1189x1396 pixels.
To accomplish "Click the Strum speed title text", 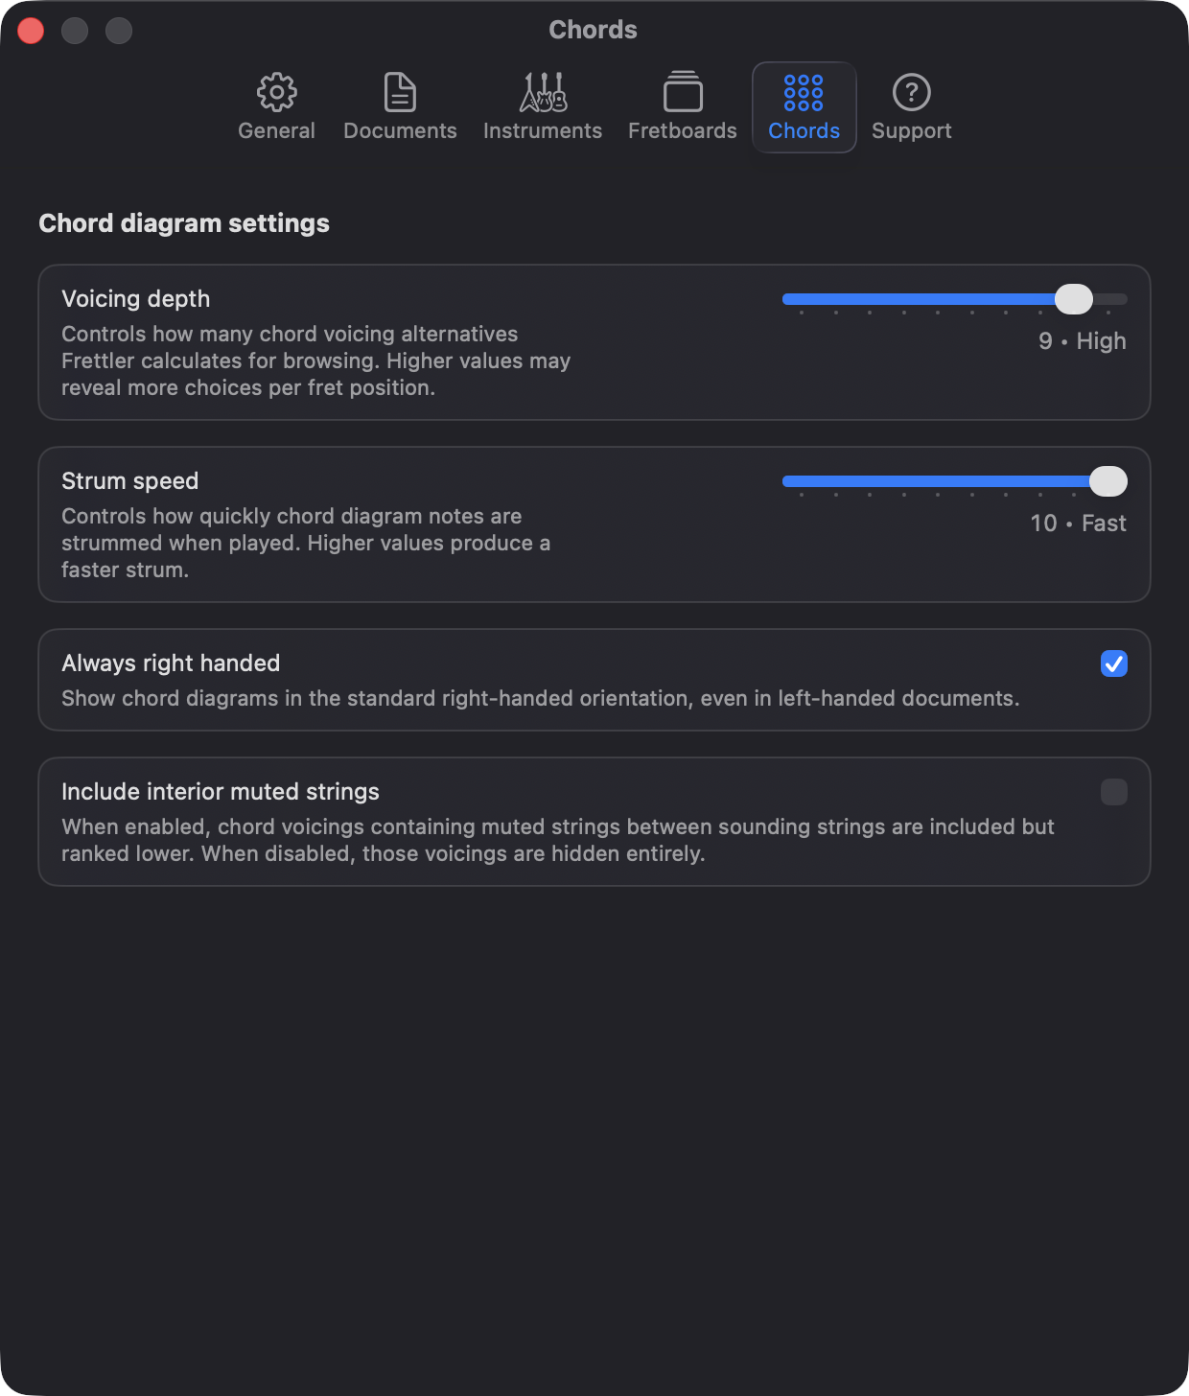I will point(129,481).
